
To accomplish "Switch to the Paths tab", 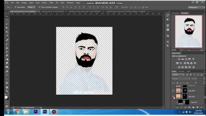I will pyautogui.click(x=189, y=71).
